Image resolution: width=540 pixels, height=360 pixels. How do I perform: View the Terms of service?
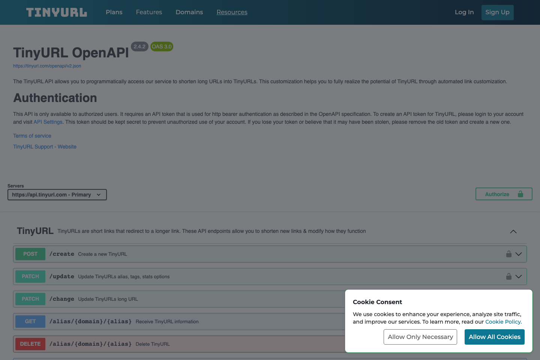pyautogui.click(x=32, y=136)
